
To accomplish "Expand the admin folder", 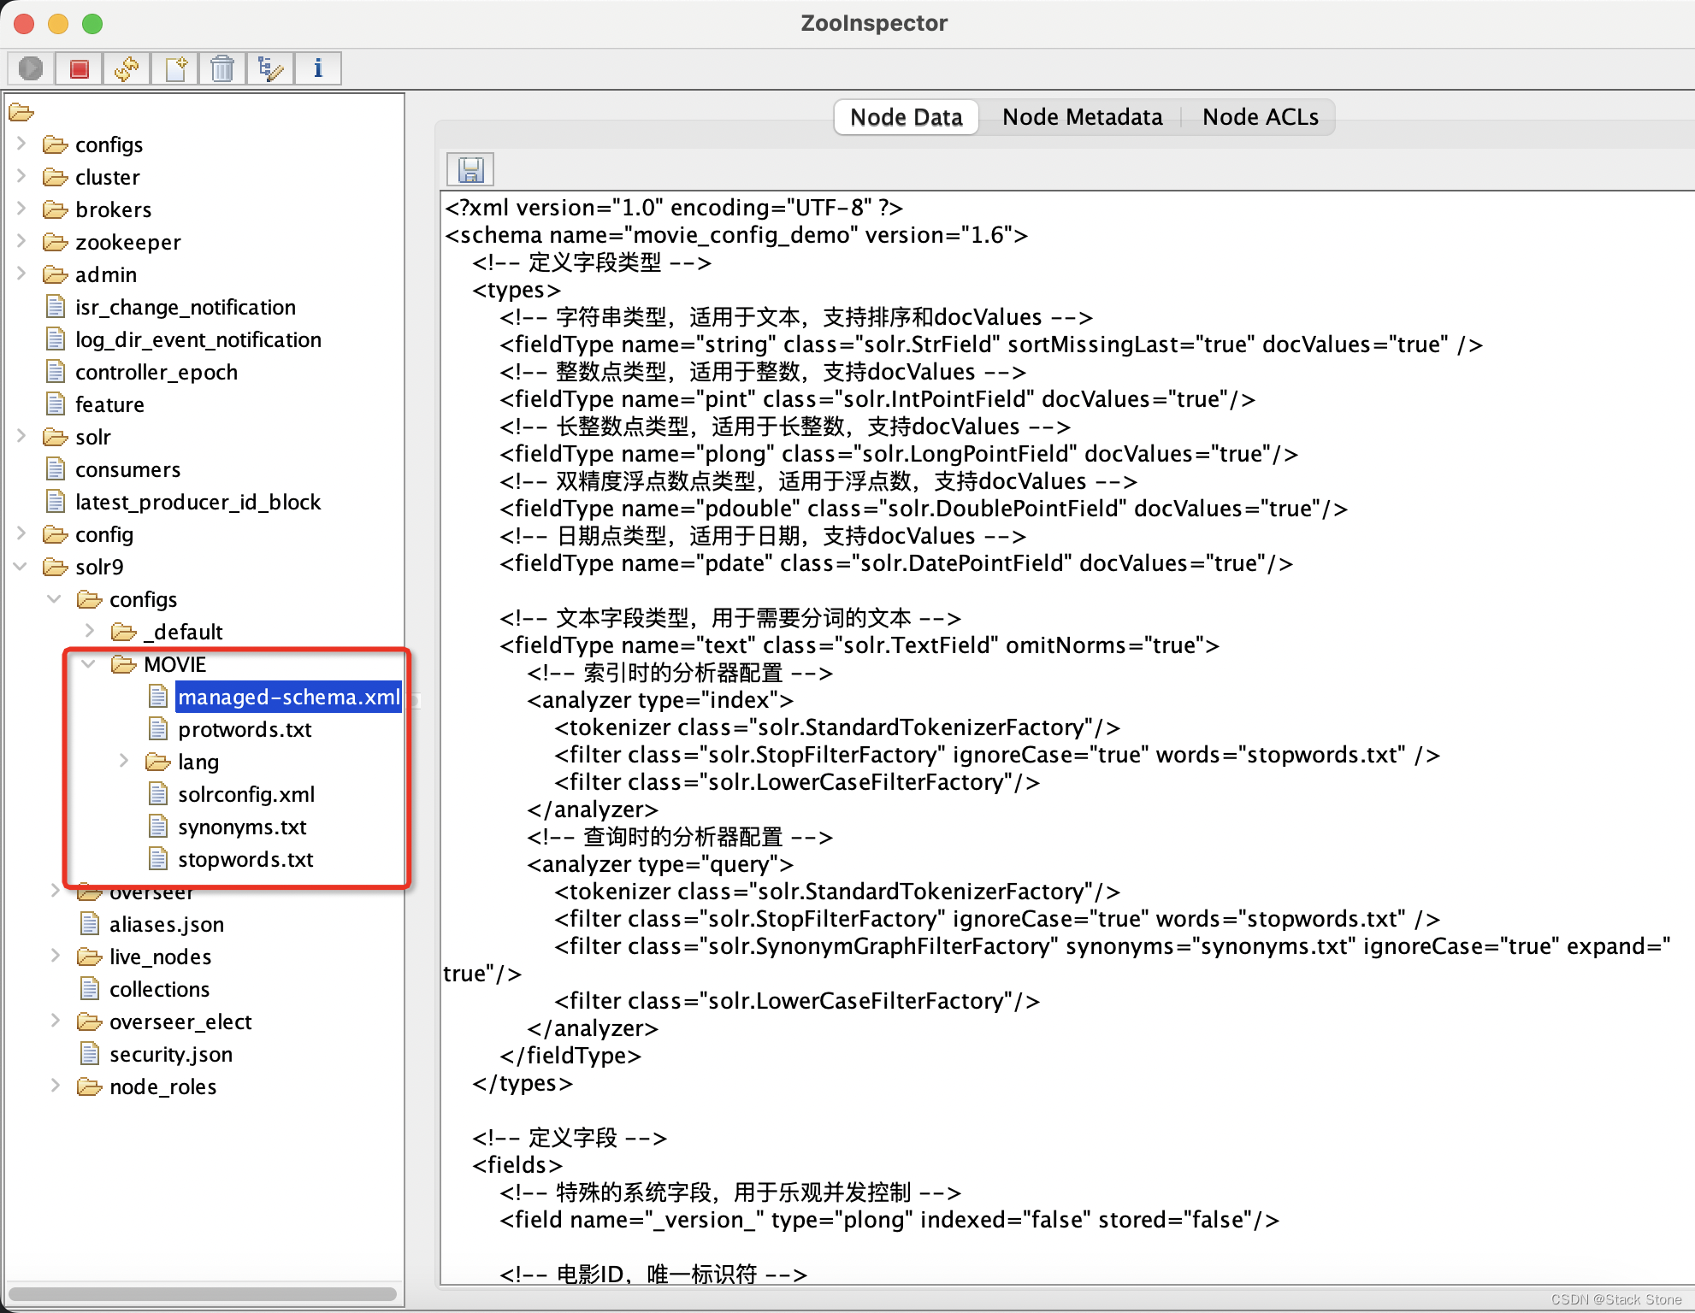I will pyautogui.click(x=21, y=274).
